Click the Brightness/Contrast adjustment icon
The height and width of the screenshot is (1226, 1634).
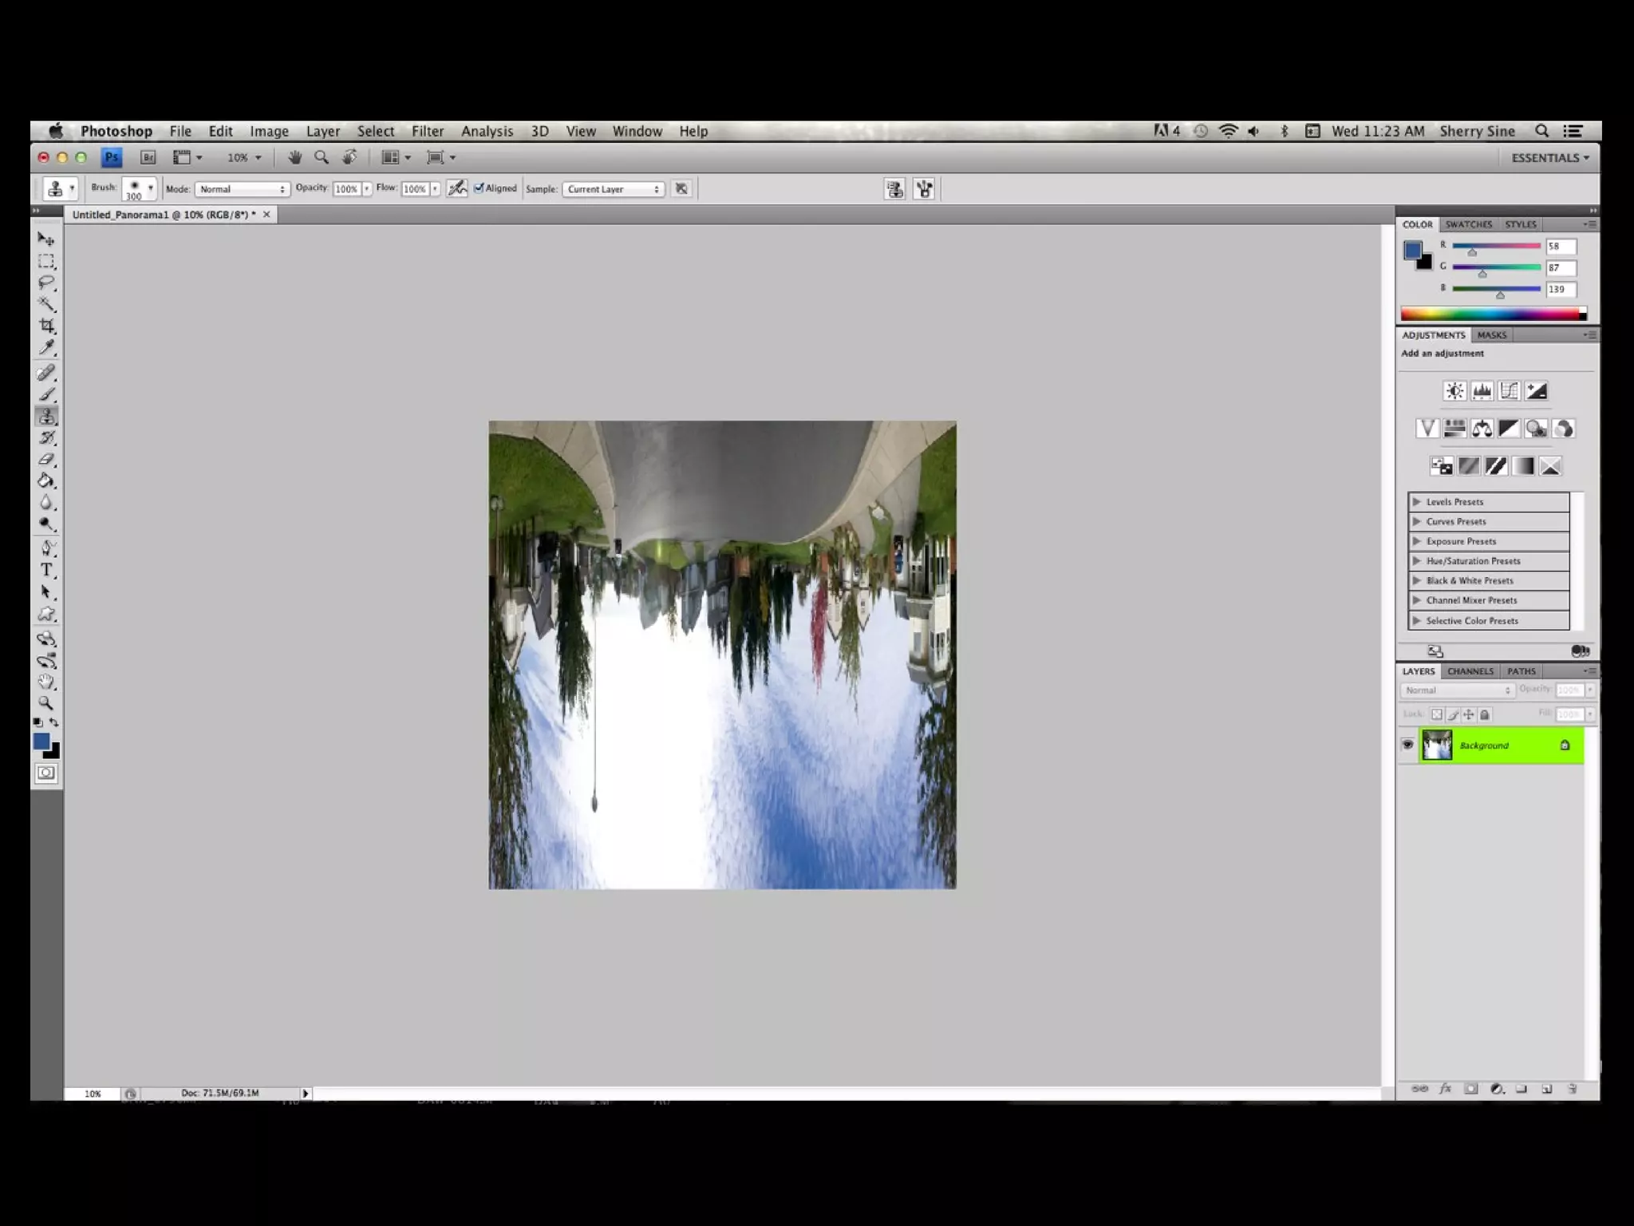[x=1454, y=391]
